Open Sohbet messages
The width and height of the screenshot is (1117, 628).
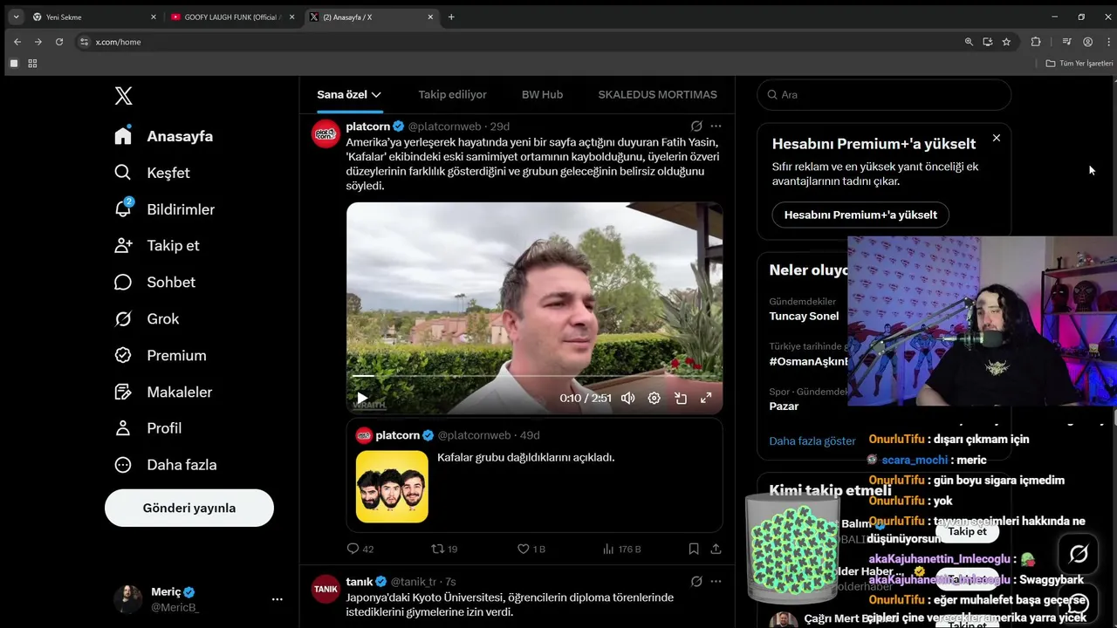[x=154, y=283]
